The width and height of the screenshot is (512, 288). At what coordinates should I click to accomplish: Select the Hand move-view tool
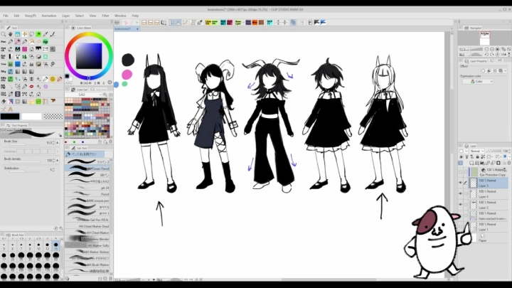tap(11, 34)
